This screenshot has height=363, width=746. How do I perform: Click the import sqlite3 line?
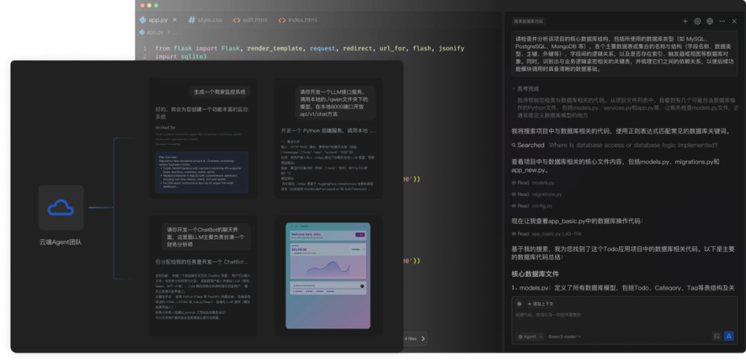[181, 57]
